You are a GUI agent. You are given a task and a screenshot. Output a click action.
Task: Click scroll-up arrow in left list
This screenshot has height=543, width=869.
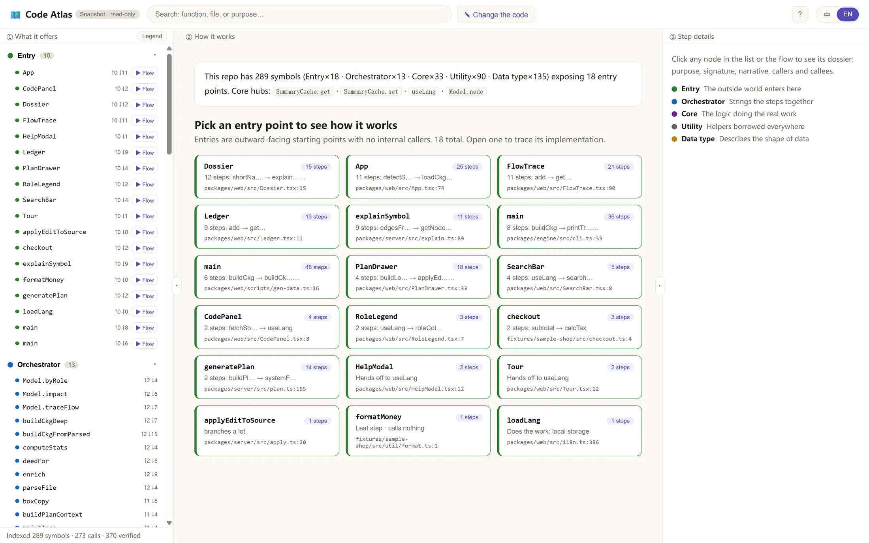[169, 49]
